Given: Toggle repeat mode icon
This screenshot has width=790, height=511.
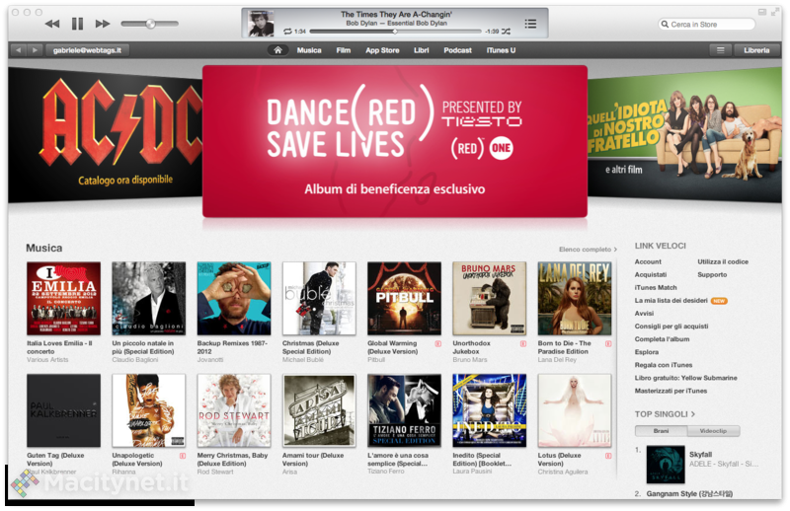Looking at the screenshot, I should tap(287, 32).
